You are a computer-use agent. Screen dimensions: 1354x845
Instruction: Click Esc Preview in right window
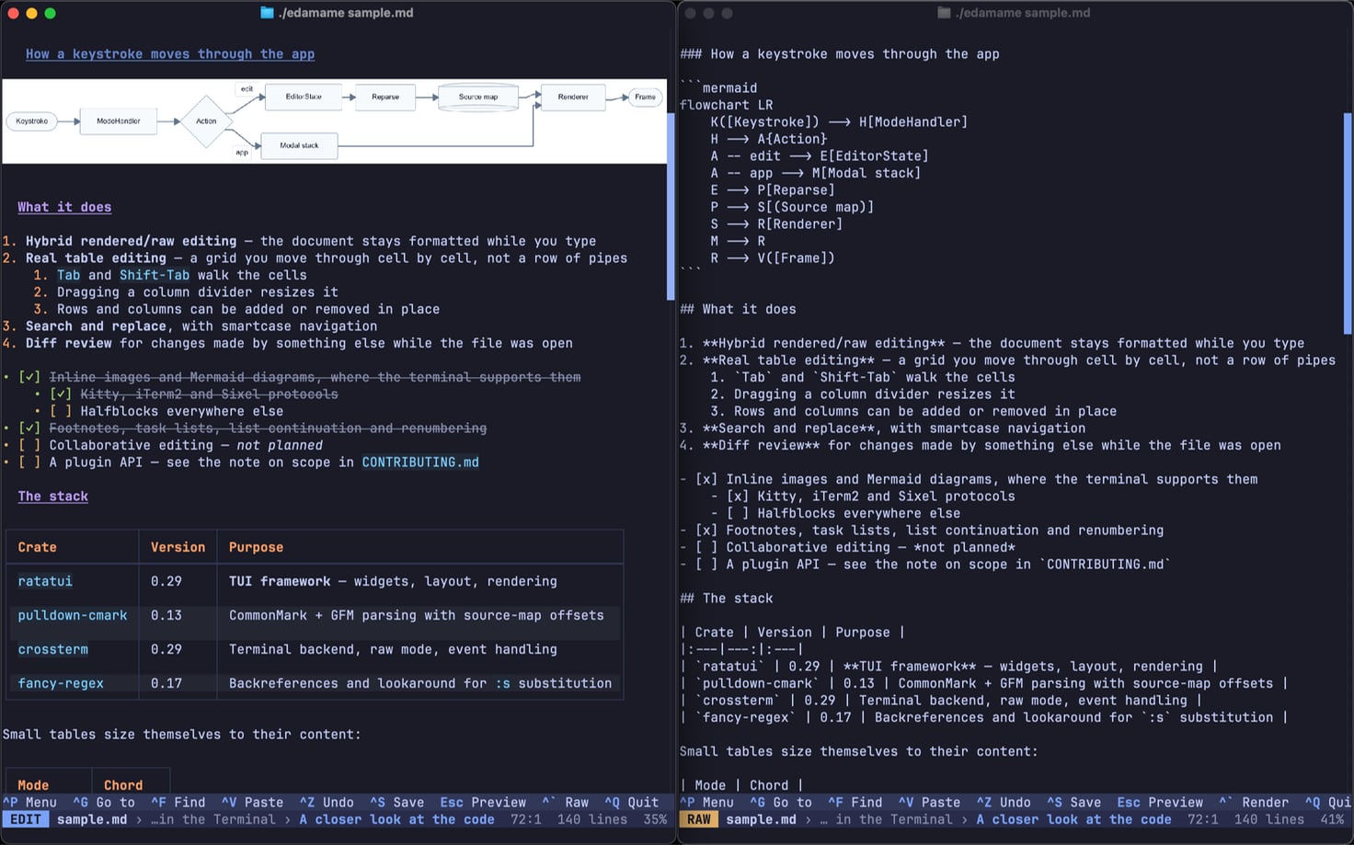[1160, 803]
